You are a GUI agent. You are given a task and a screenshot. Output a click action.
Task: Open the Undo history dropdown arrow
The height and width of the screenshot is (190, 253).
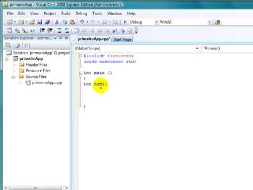(x=87, y=22)
